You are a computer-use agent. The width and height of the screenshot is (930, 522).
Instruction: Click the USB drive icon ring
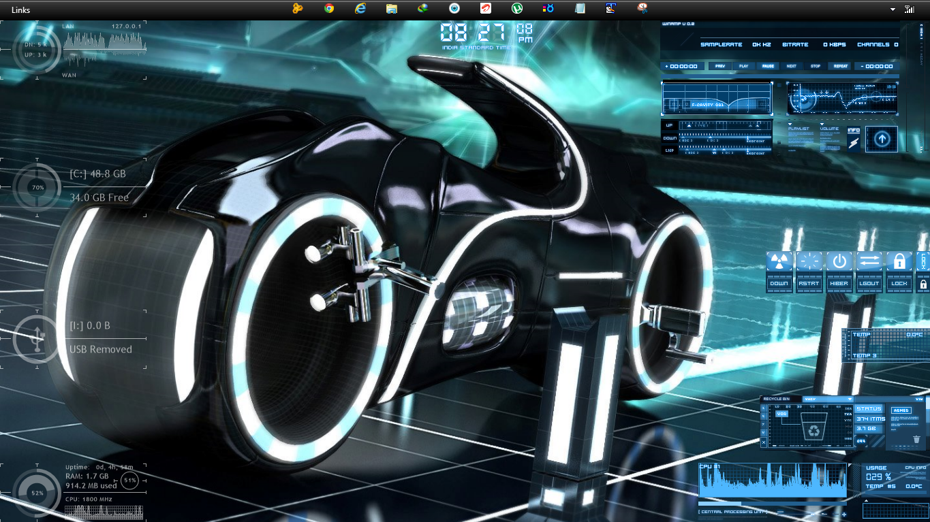37,340
